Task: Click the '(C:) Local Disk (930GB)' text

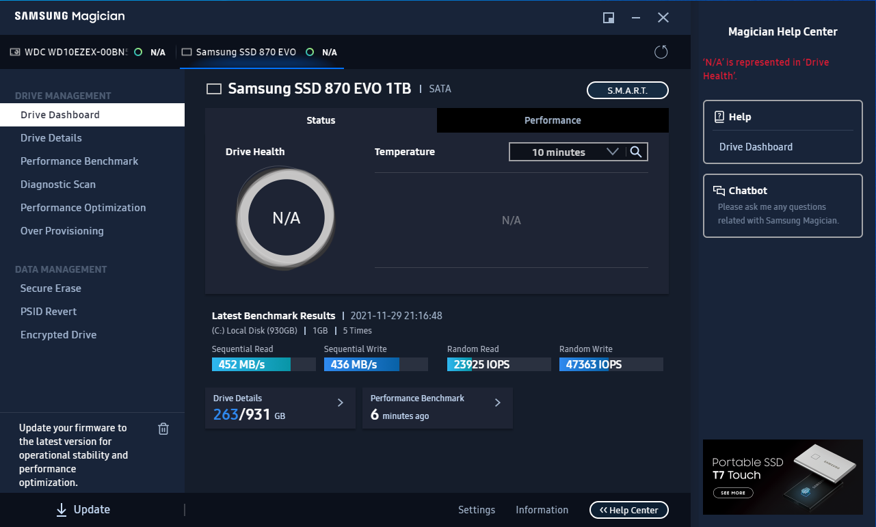Action: click(x=254, y=331)
